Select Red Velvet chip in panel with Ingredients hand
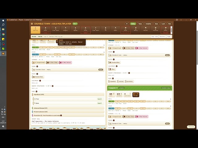The width and height of the screenshot is (198, 148). [x=65, y=62]
